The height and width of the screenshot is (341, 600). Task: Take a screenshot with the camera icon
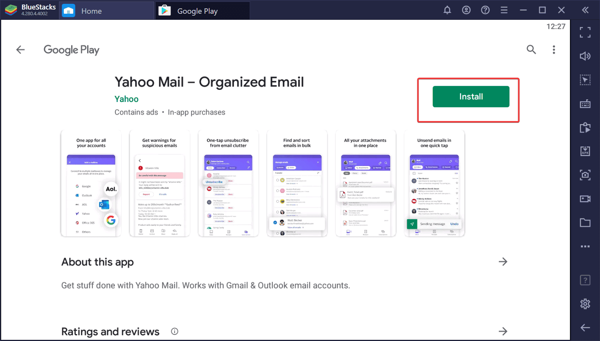coord(585,175)
